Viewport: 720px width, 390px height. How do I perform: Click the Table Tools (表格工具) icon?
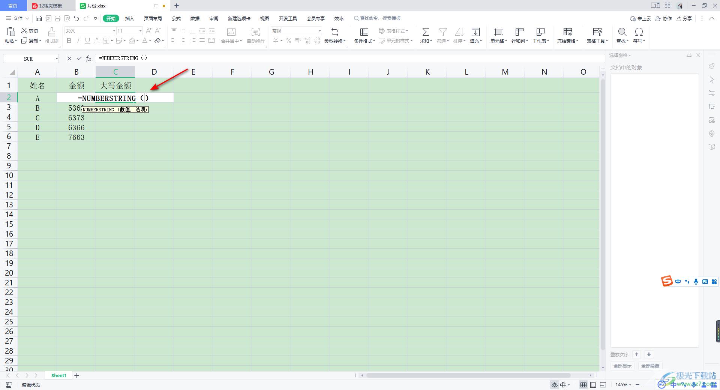(x=597, y=32)
